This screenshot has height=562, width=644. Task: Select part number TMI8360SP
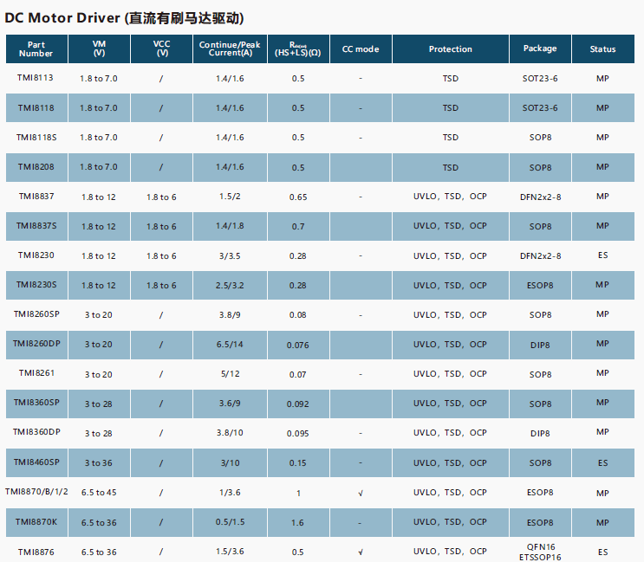(36, 403)
